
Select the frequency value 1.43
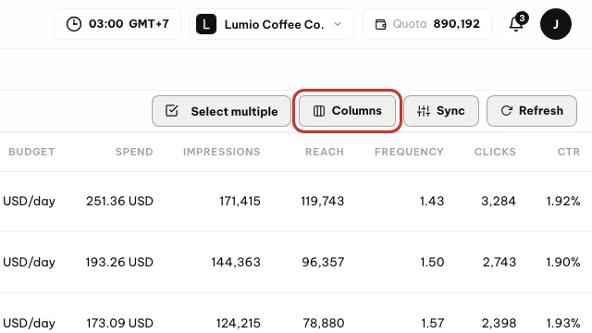432,202
